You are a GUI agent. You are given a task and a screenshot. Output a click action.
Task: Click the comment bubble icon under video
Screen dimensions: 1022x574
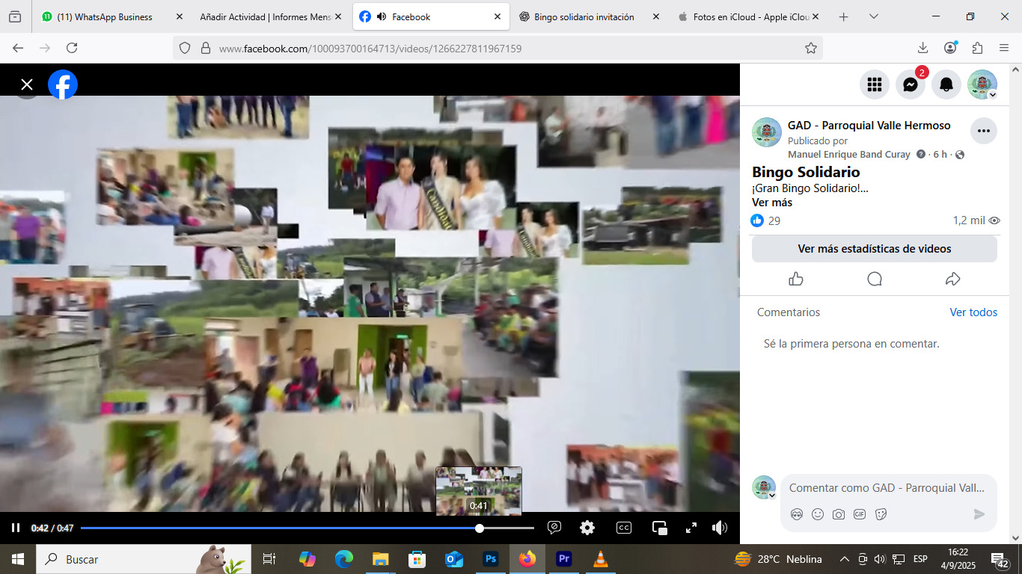point(874,279)
